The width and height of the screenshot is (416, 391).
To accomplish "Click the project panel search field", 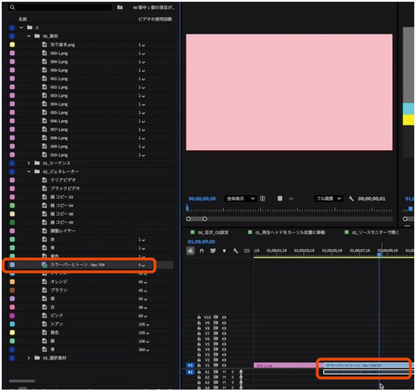I will tap(61, 7).
